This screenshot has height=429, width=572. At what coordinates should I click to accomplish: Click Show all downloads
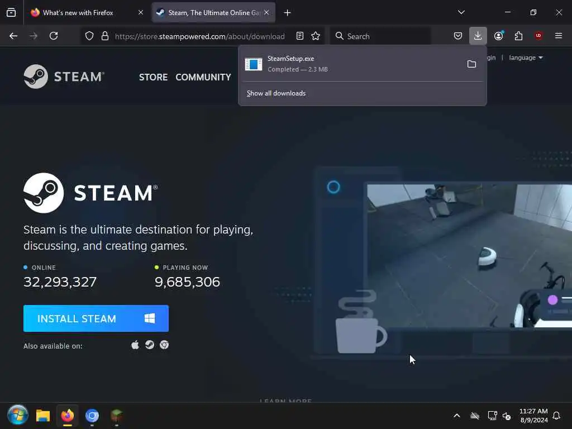tap(276, 93)
